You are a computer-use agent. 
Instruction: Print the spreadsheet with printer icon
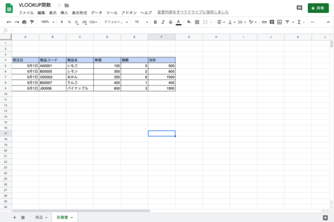tap(24, 22)
